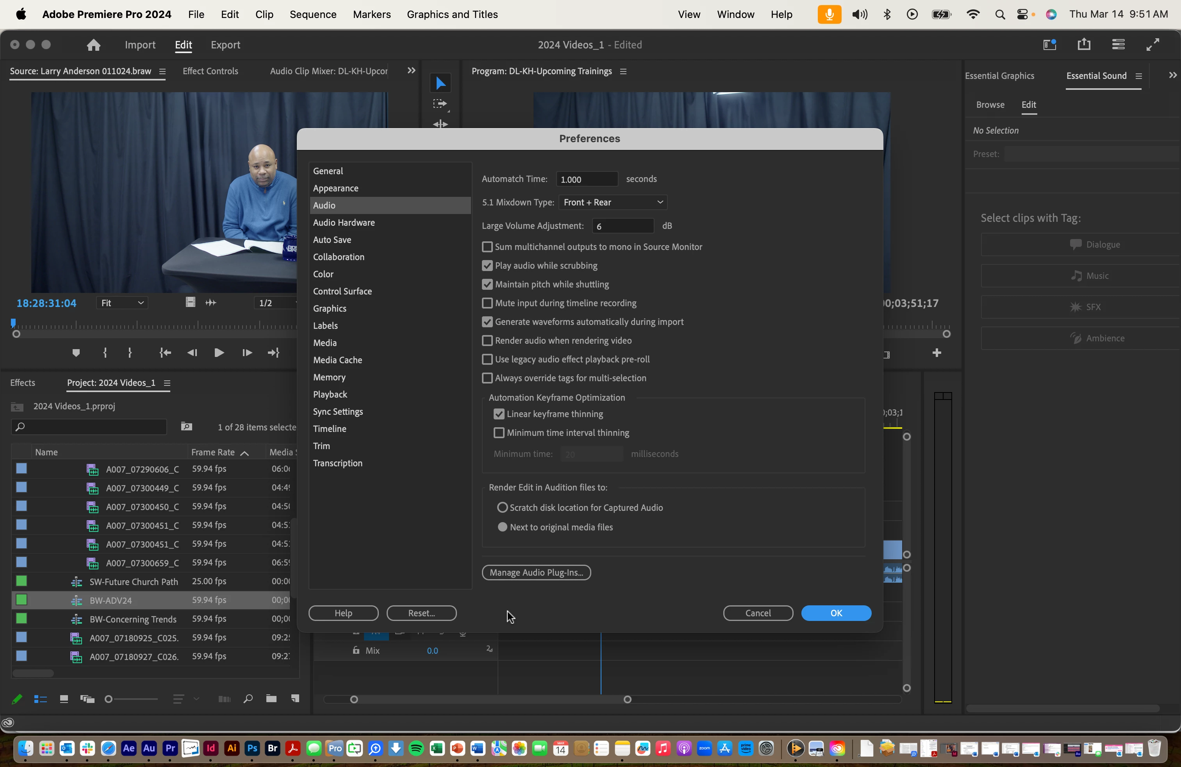The image size is (1181, 767).
Task: Open the 5.1 Mixdown Type dropdown
Action: tap(612, 202)
